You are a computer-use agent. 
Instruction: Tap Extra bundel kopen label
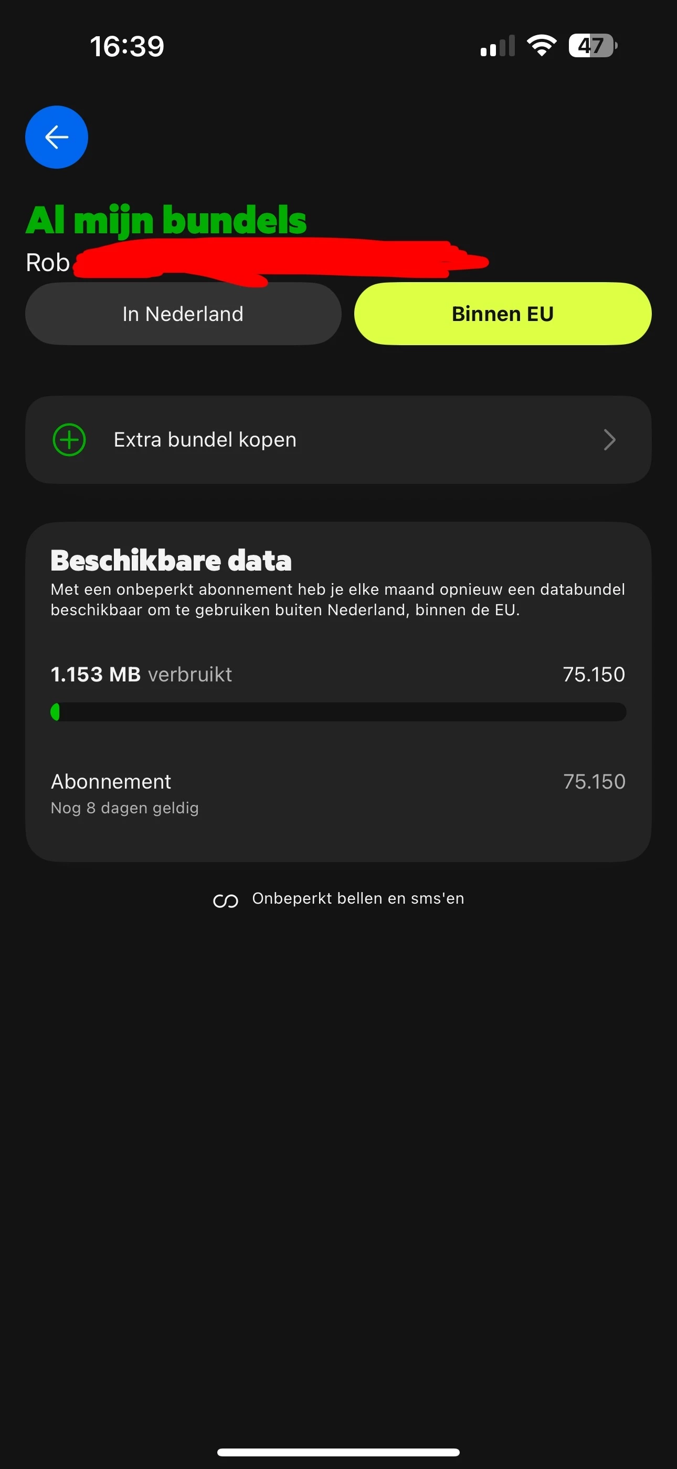coord(205,440)
